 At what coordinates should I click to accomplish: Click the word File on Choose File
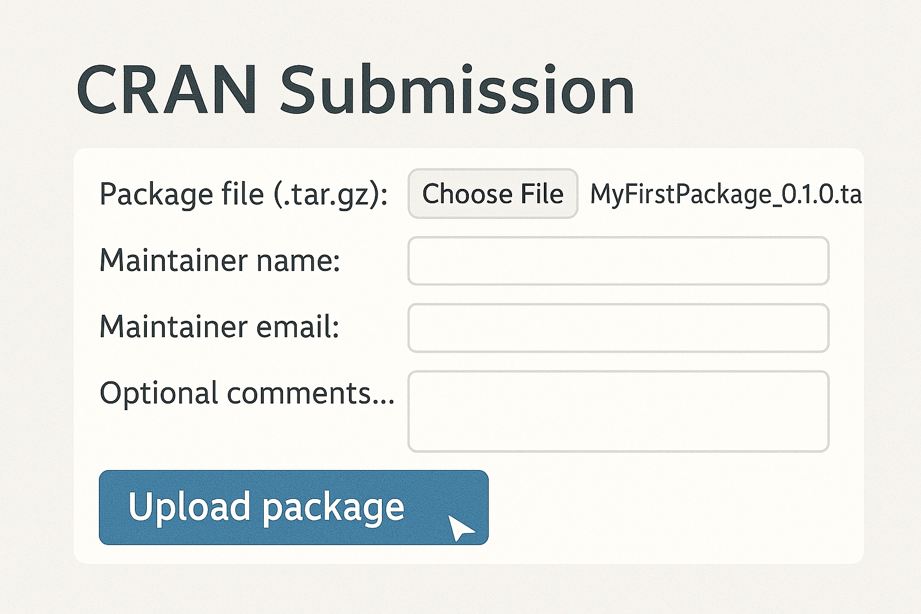(x=542, y=194)
